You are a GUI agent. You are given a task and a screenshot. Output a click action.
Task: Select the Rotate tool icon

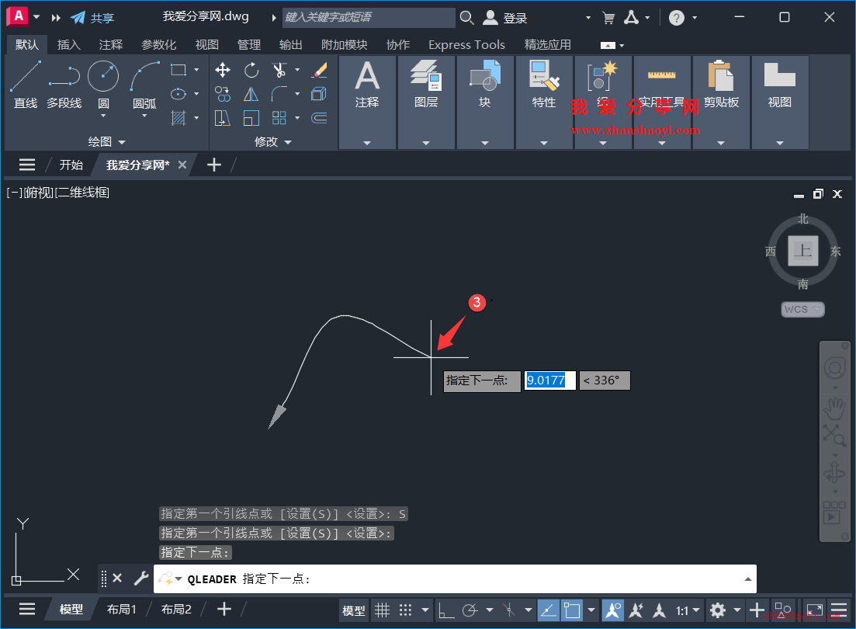(251, 70)
